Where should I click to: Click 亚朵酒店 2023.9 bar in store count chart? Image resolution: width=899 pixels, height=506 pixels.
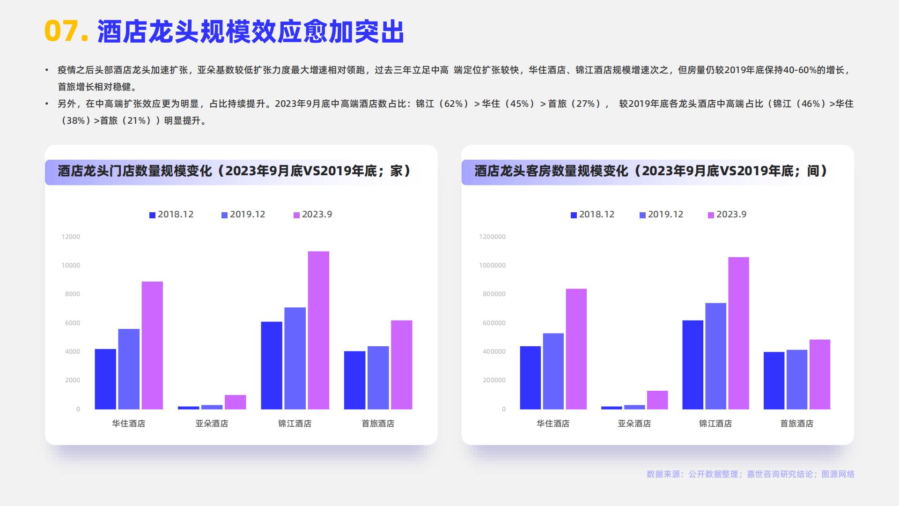pyautogui.click(x=235, y=402)
